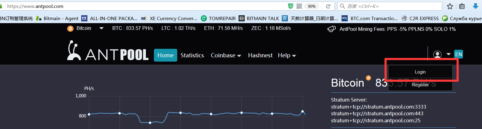This screenshot has width=482, height=129.
Task: Open the bookmarks list icon
Action: coord(462,6)
